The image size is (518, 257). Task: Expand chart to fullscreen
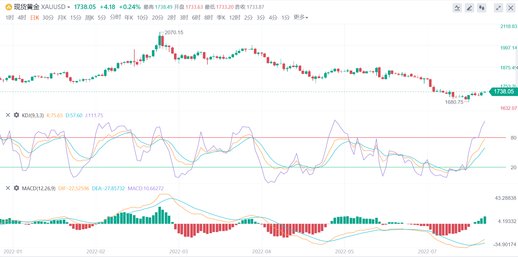pyautogui.click(x=498, y=8)
